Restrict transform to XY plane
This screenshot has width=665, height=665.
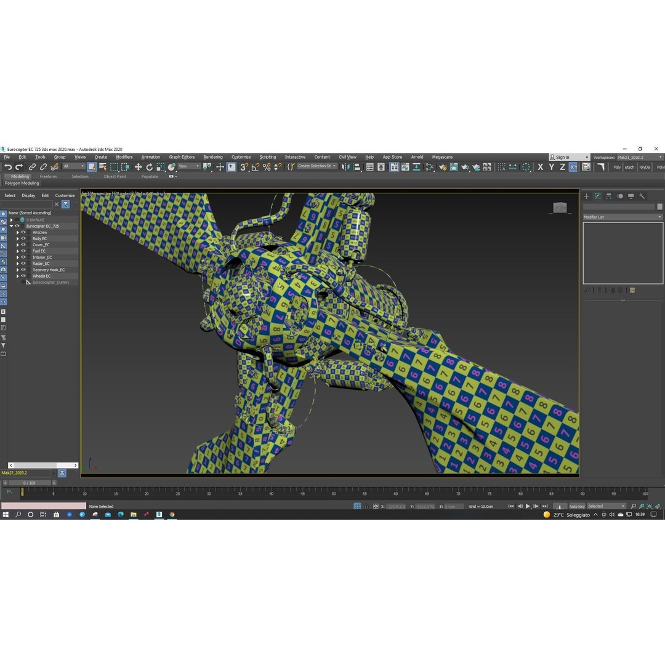click(x=573, y=167)
